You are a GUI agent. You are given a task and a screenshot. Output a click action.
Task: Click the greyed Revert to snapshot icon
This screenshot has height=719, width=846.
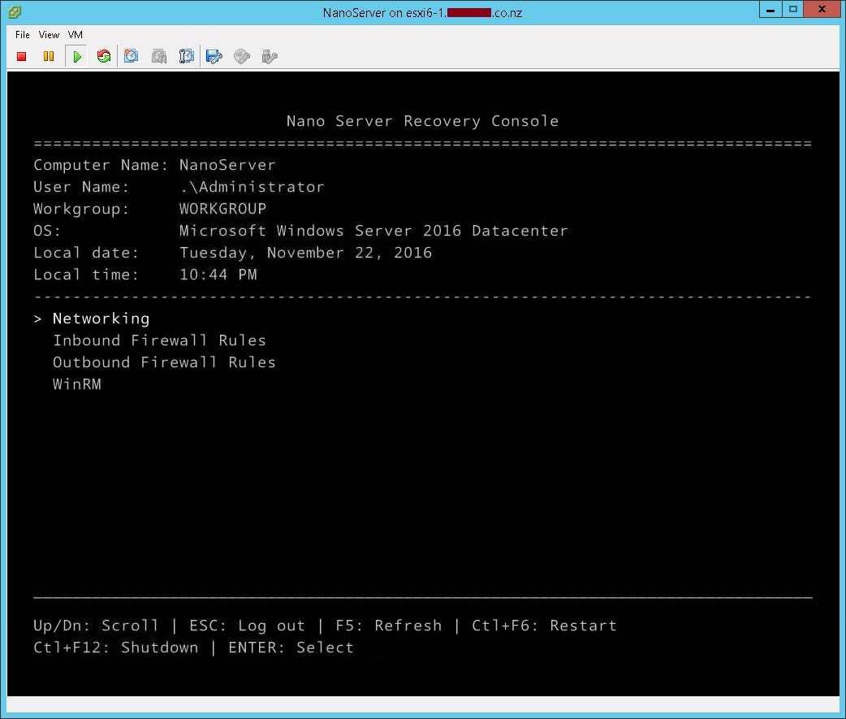tap(158, 56)
